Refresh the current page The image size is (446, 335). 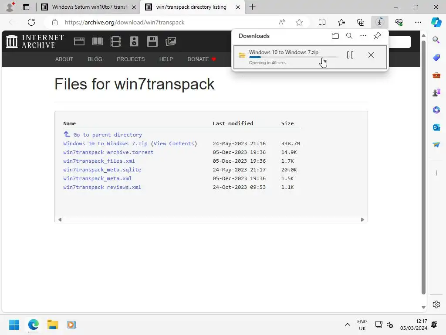[31, 22]
